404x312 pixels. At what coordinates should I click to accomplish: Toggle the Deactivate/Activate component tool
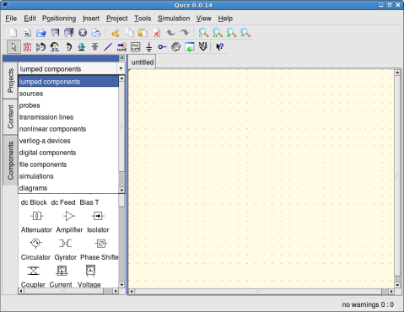27,46
